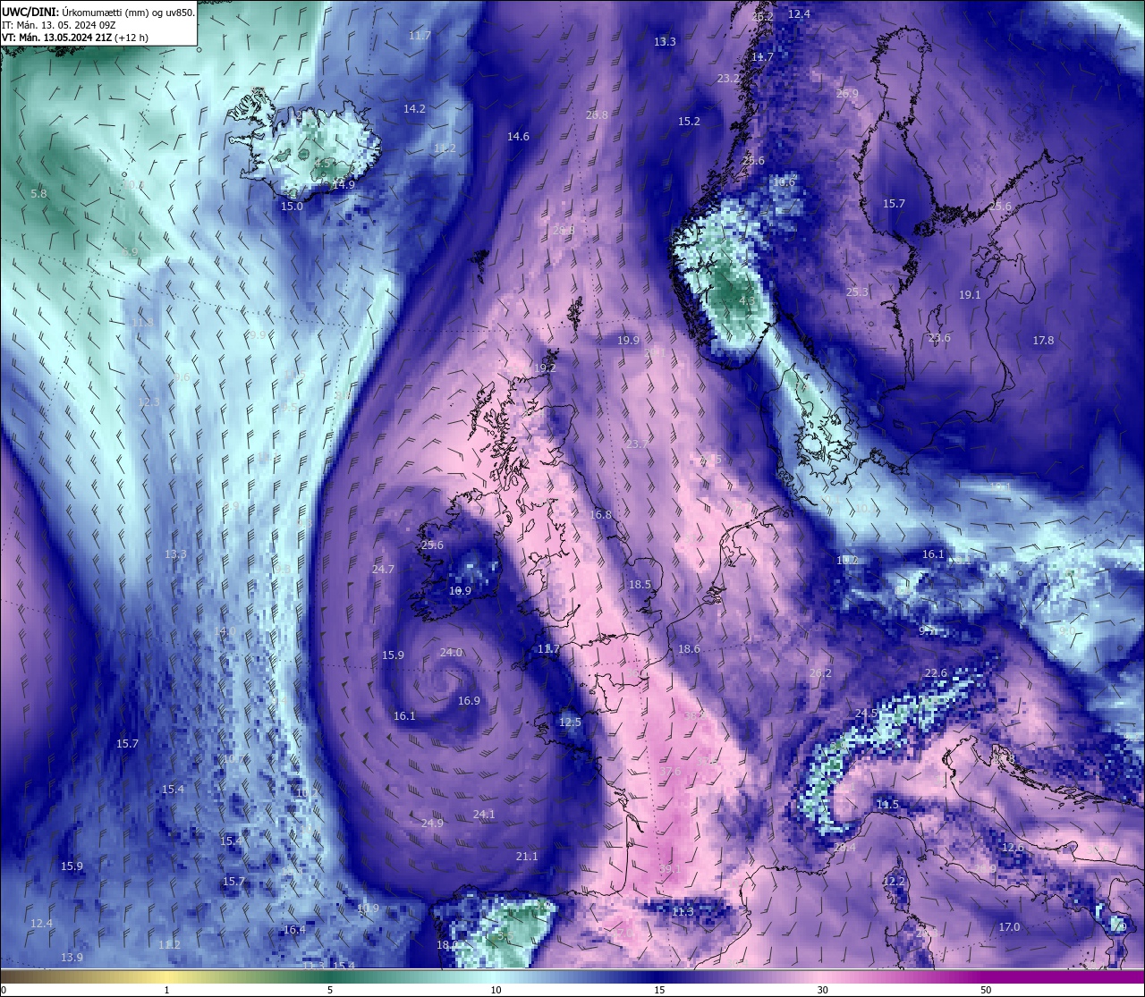Click the 24.0 value in the vortex
The image size is (1145, 997).
pos(451,652)
